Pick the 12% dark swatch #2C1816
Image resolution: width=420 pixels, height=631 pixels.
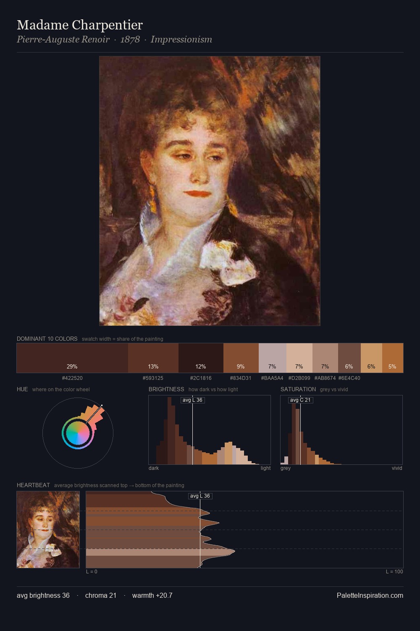tap(201, 358)
